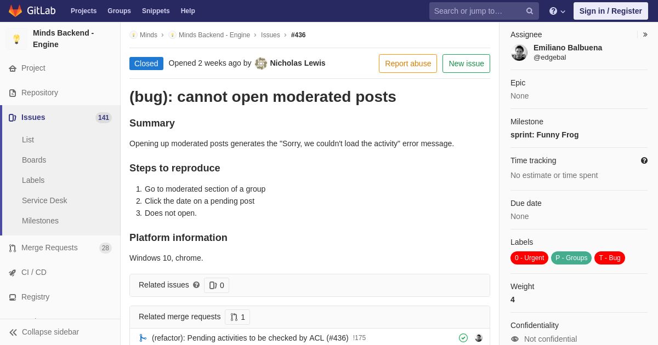Click the Project house icon
658x345 pixels.
point(13,68)
